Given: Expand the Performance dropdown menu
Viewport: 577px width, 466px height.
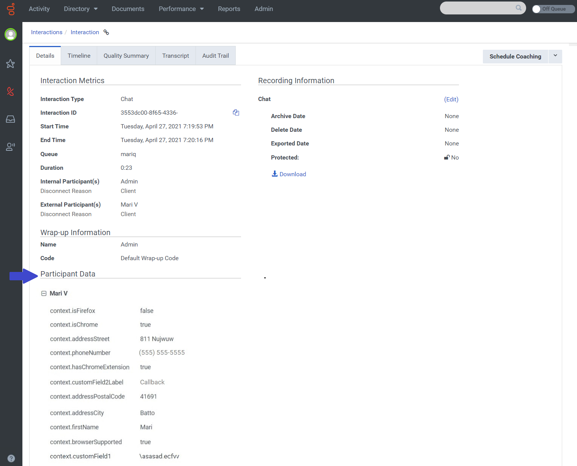Looking at the screenshot, I should click(181, 9).
